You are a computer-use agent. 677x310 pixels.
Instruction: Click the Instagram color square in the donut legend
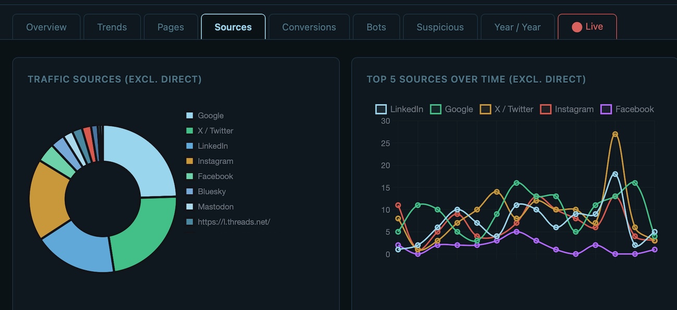coord(189,161)
